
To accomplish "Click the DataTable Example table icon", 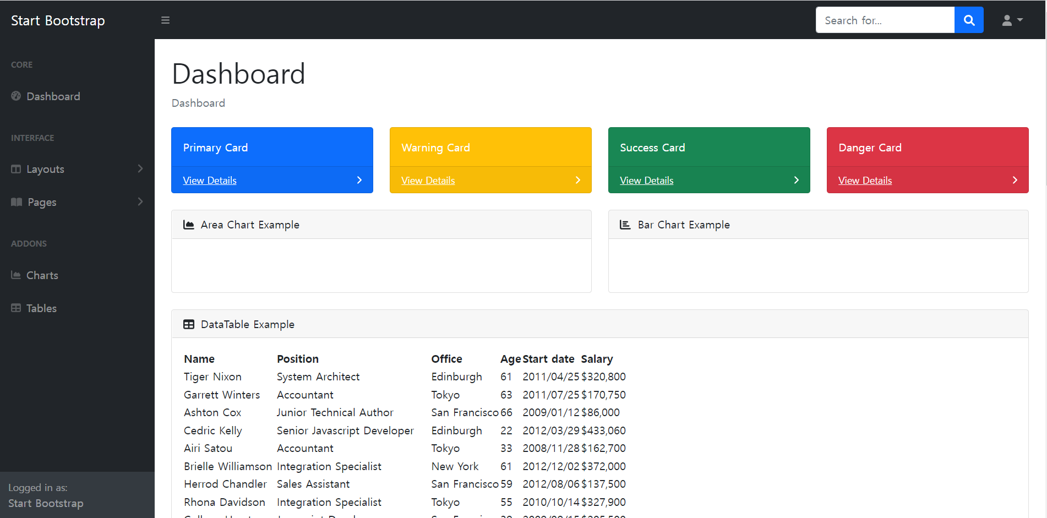I will [x=188, y=324].
